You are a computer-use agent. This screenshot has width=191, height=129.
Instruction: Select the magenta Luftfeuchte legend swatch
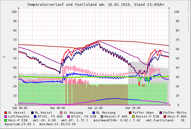[6, 116]
